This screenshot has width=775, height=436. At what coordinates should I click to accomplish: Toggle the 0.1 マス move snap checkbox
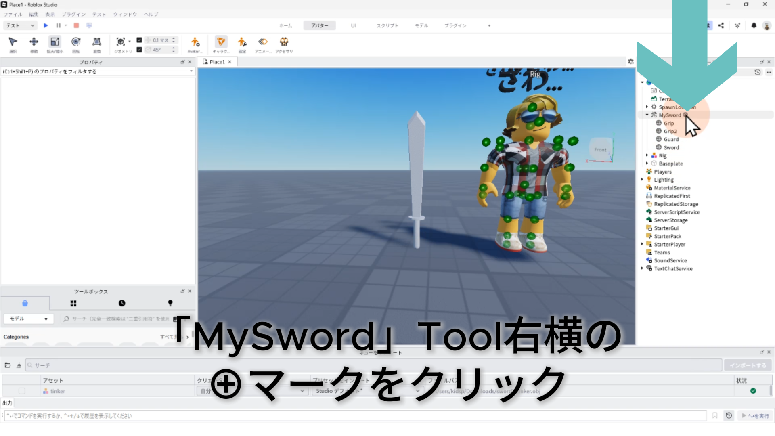(139, 40)
